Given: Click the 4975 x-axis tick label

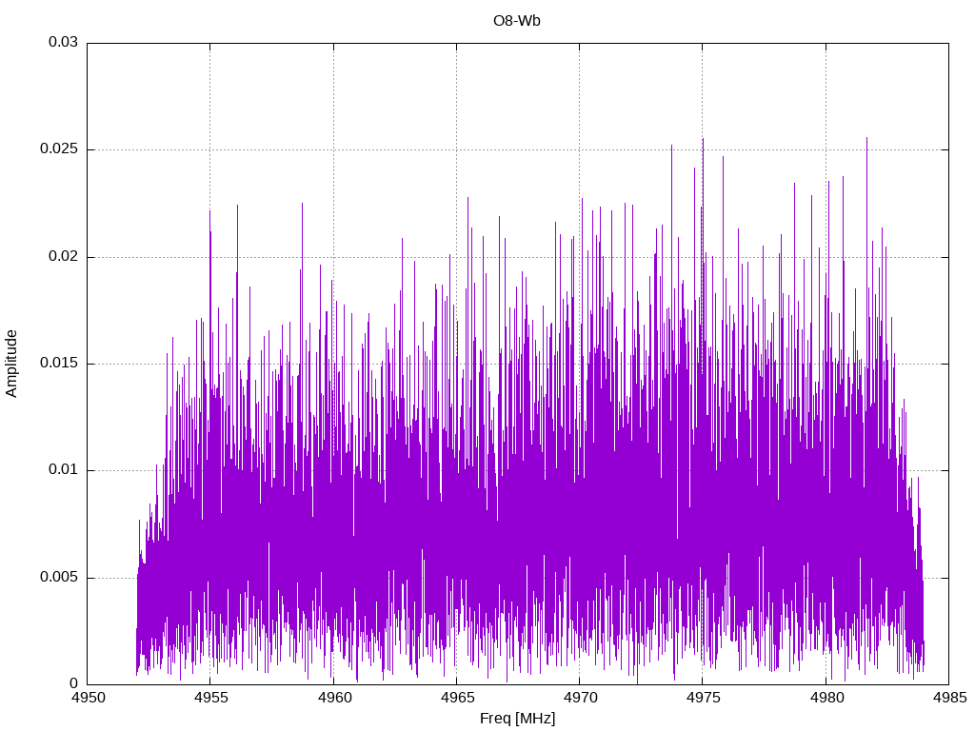Looking at the screenshot, I should pos(704,698).
